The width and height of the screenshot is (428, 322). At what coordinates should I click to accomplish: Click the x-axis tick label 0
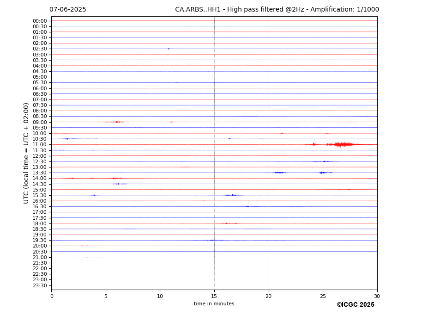52,296
